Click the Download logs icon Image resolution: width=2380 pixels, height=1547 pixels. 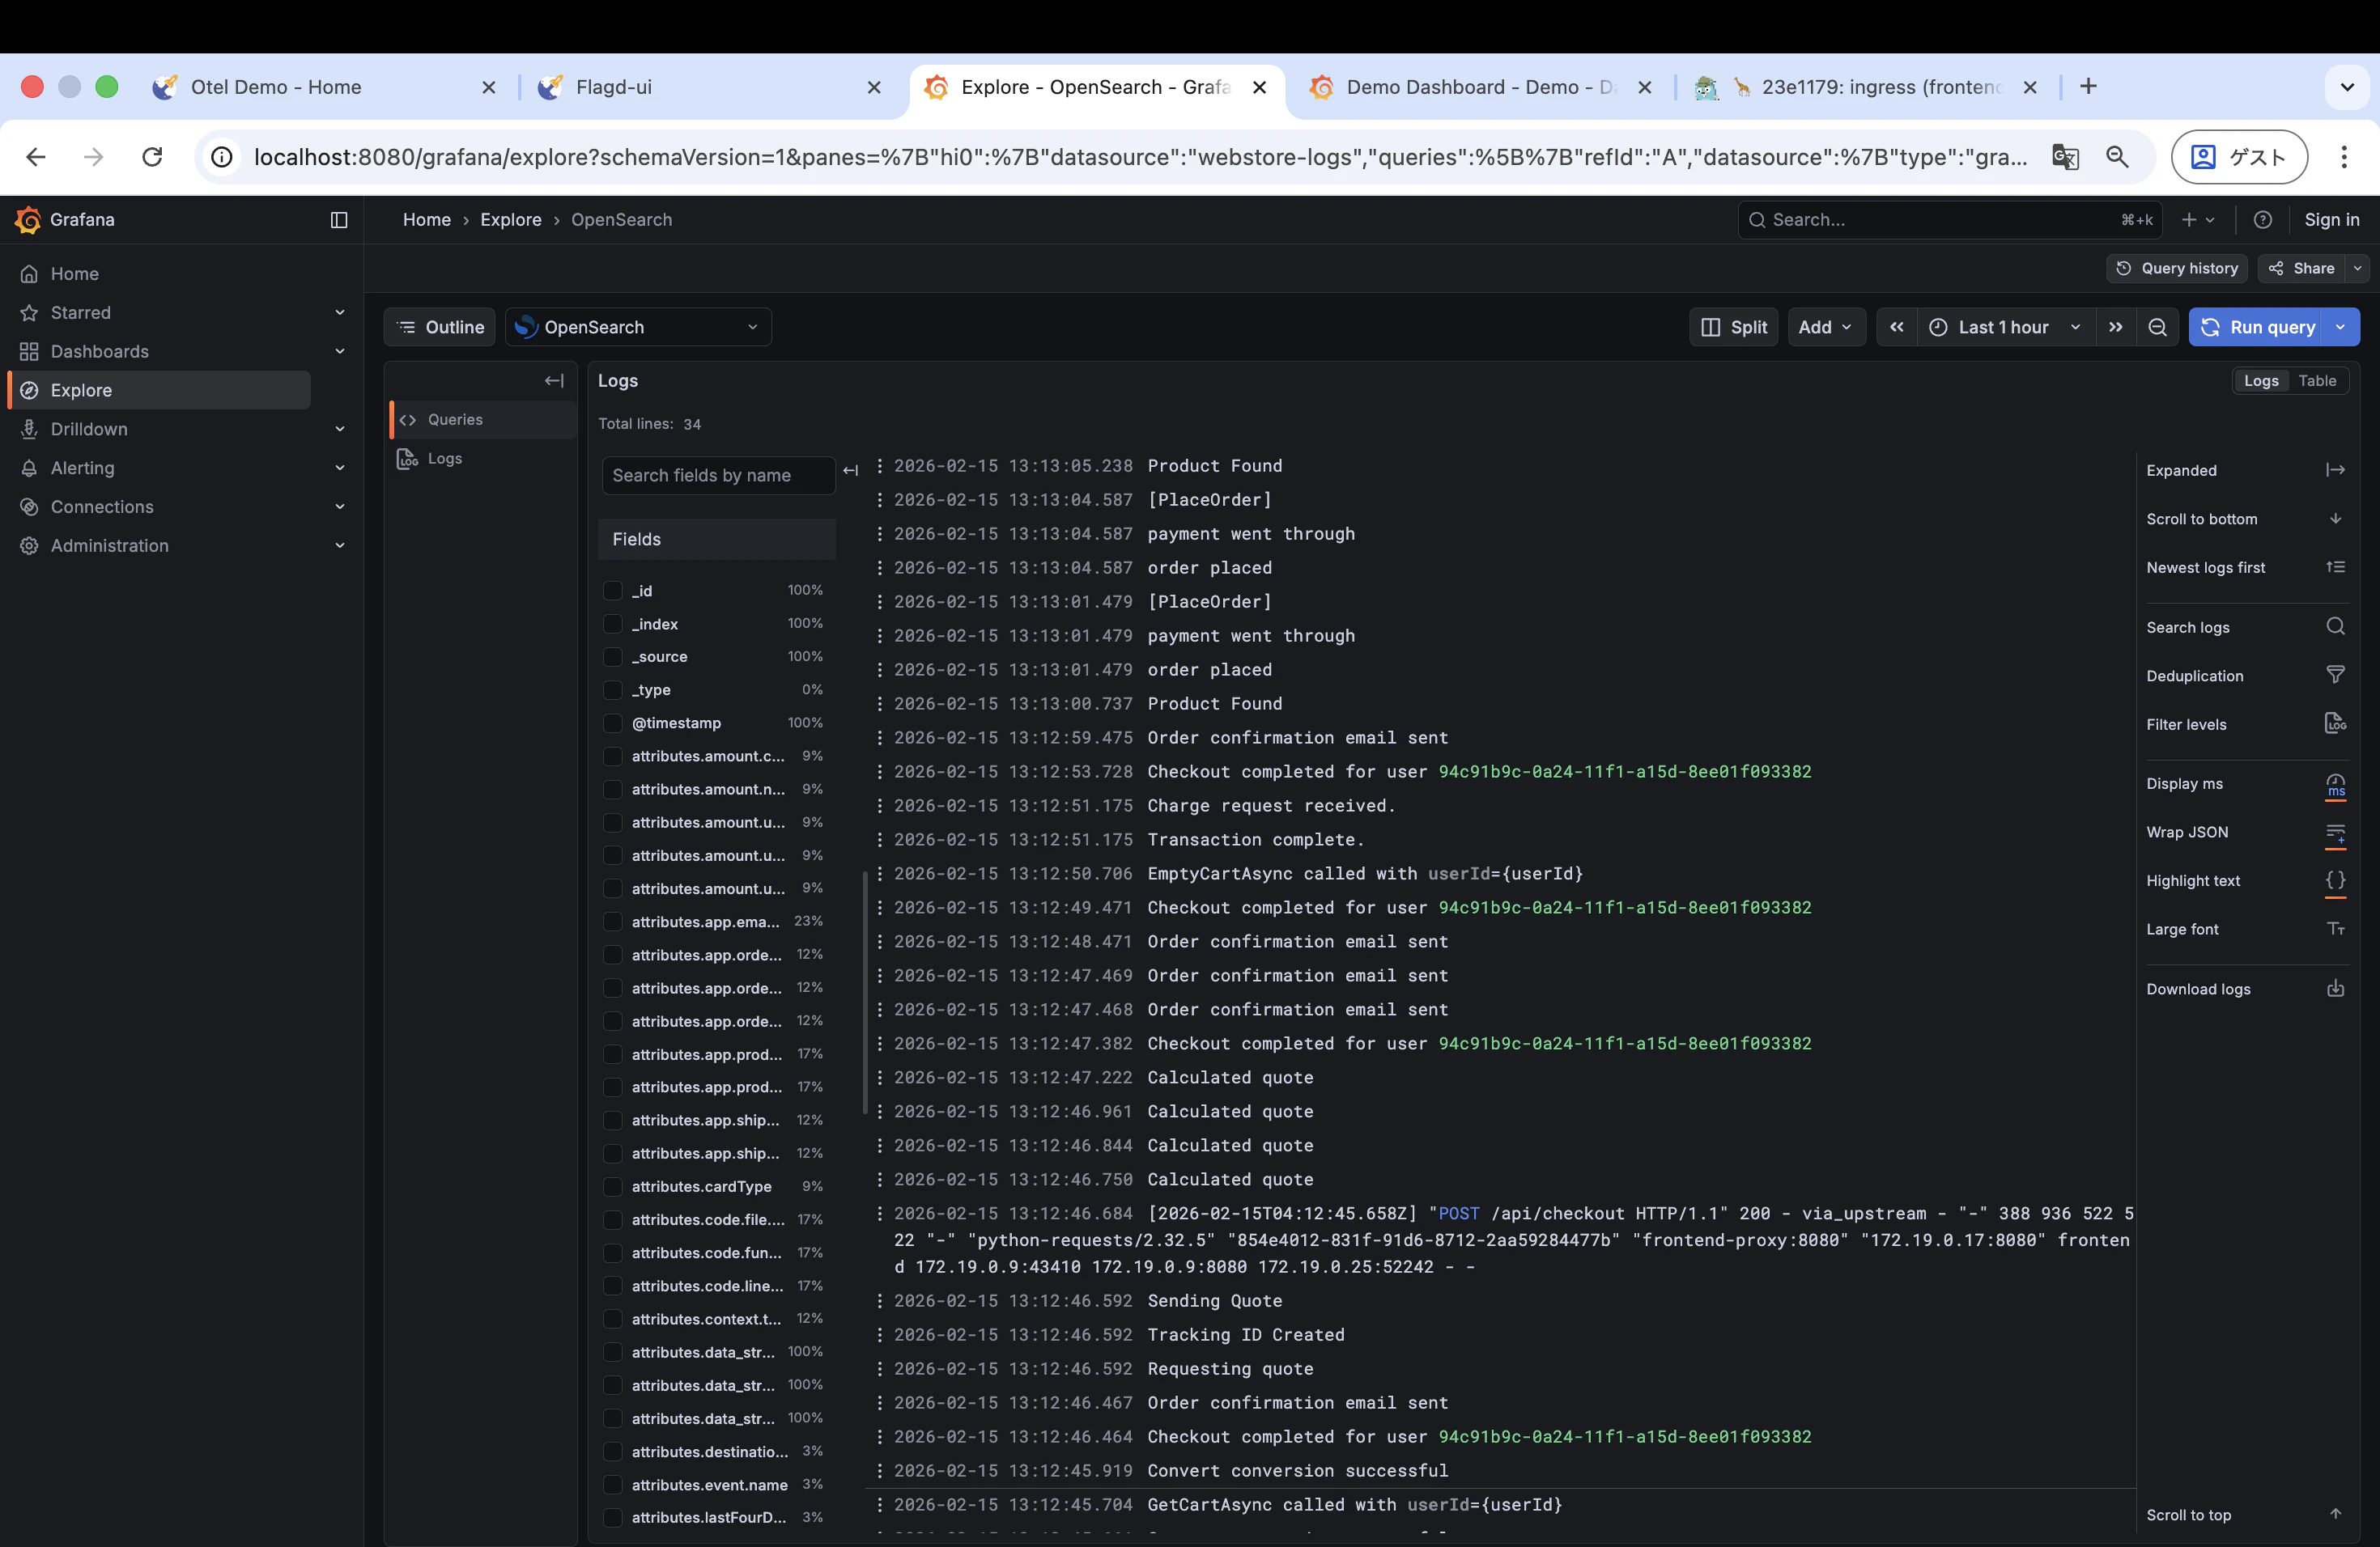point(2335,989)
